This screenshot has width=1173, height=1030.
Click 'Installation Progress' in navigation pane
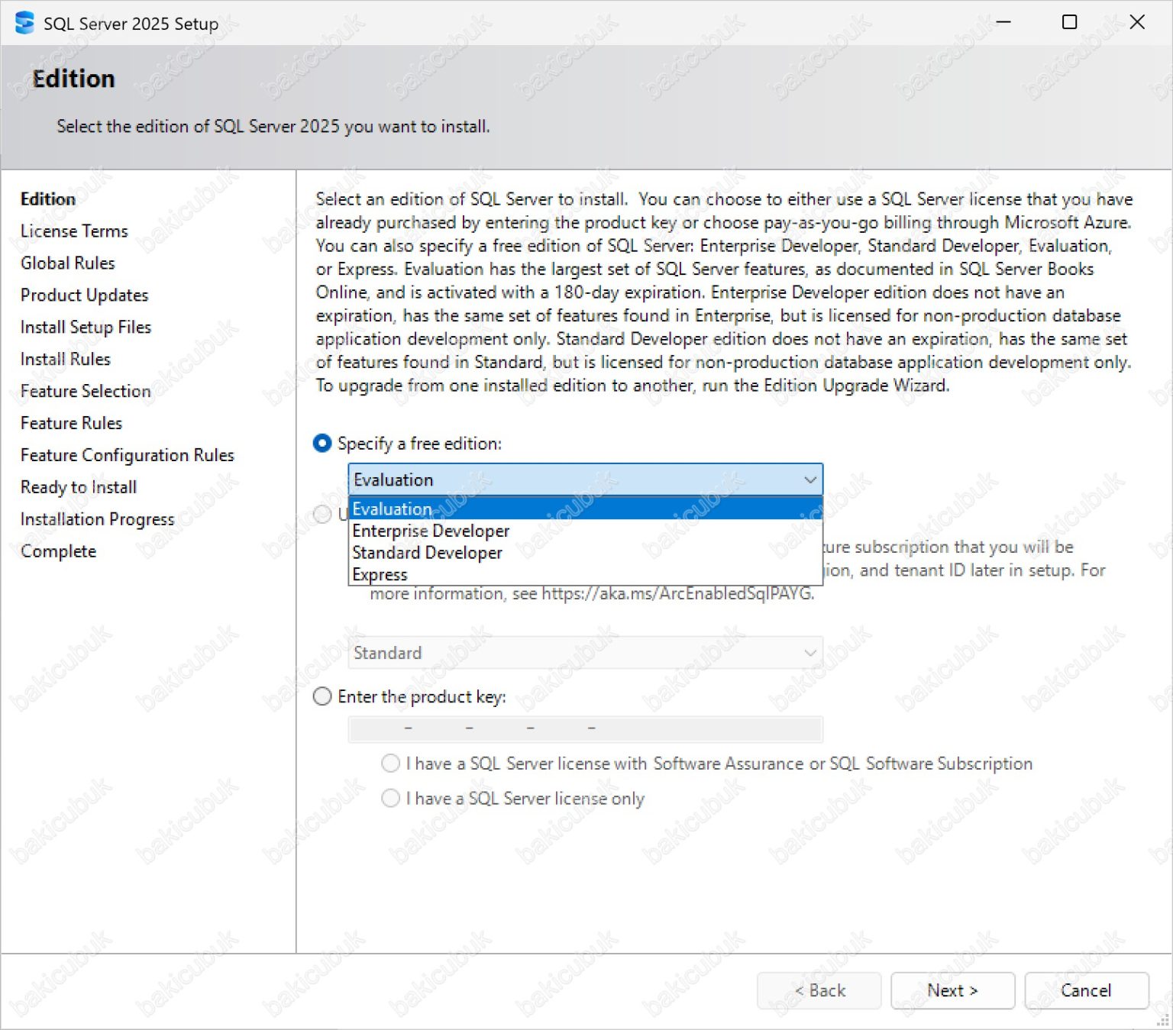coord(96,519)
